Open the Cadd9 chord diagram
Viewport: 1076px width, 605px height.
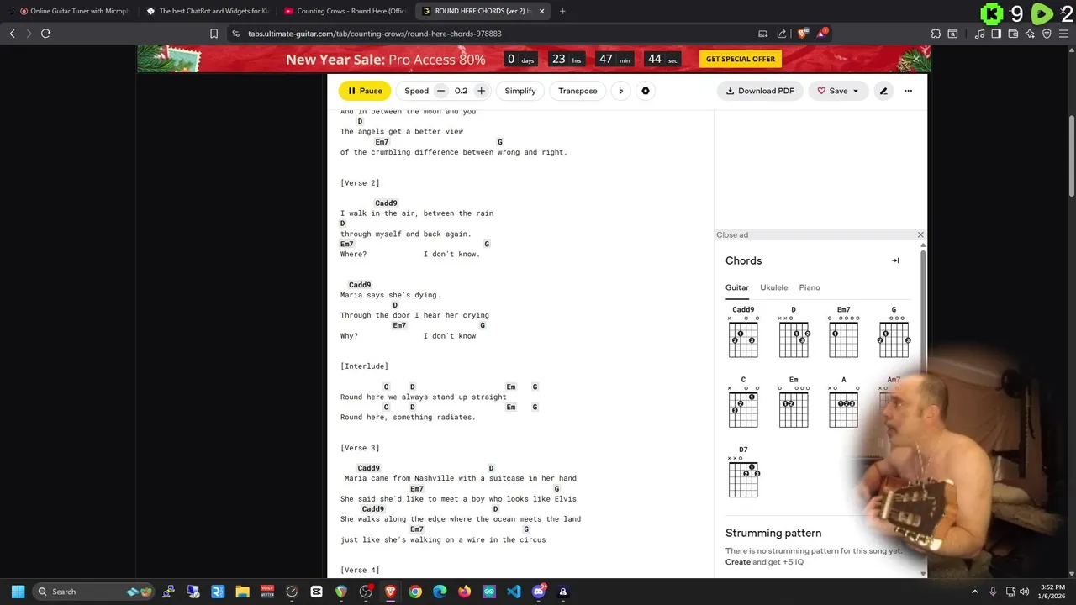pos(743,333)
